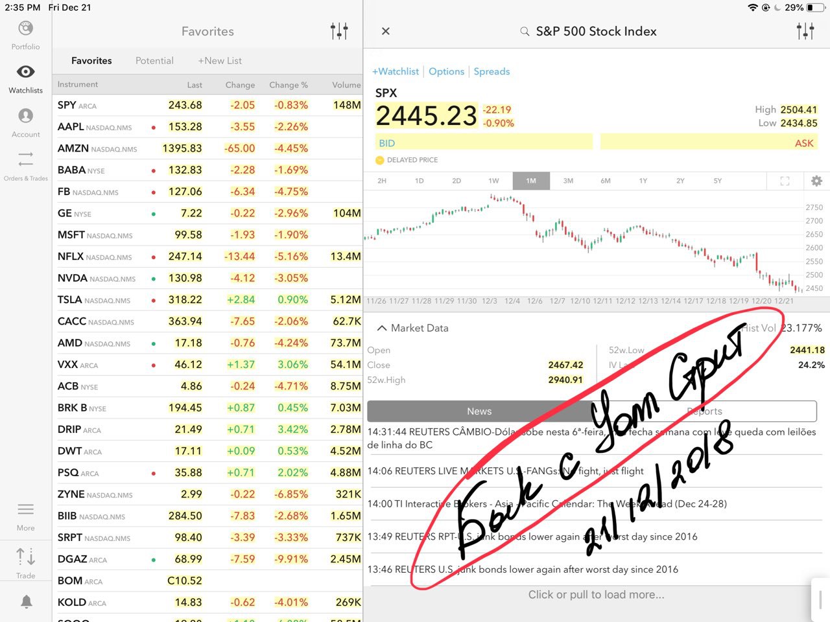Image resolution: width=830 pixels, height=622 pixels.
Task: Tap the battery indicator in status bar
Action: click(x=816, y=8)
